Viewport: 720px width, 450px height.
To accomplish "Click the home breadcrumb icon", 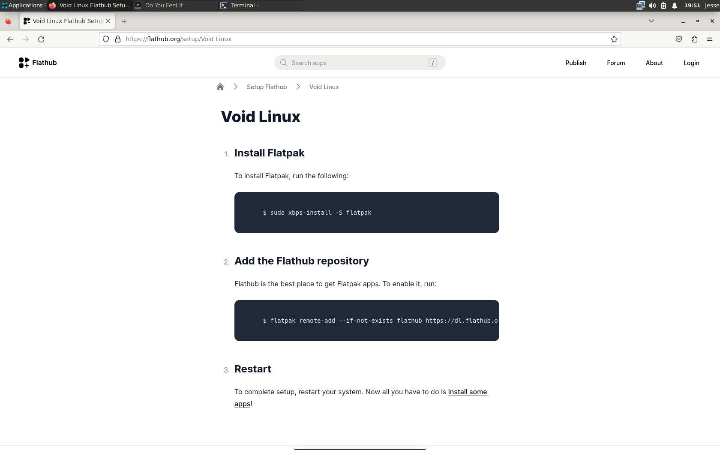I will click(x=220, y=87).
